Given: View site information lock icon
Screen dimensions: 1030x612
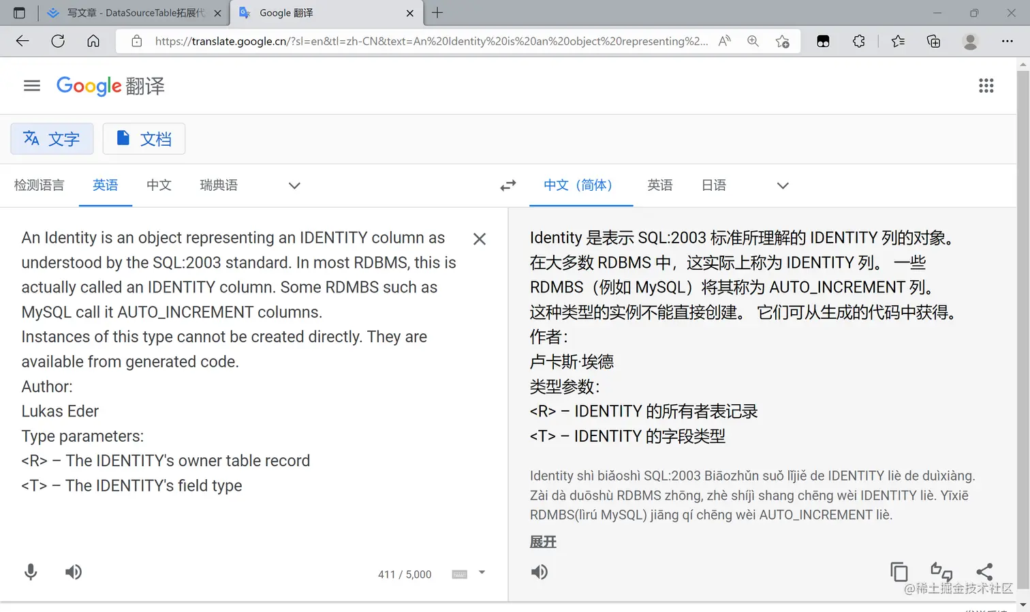Looking at the screenshot, I should 137,41.
